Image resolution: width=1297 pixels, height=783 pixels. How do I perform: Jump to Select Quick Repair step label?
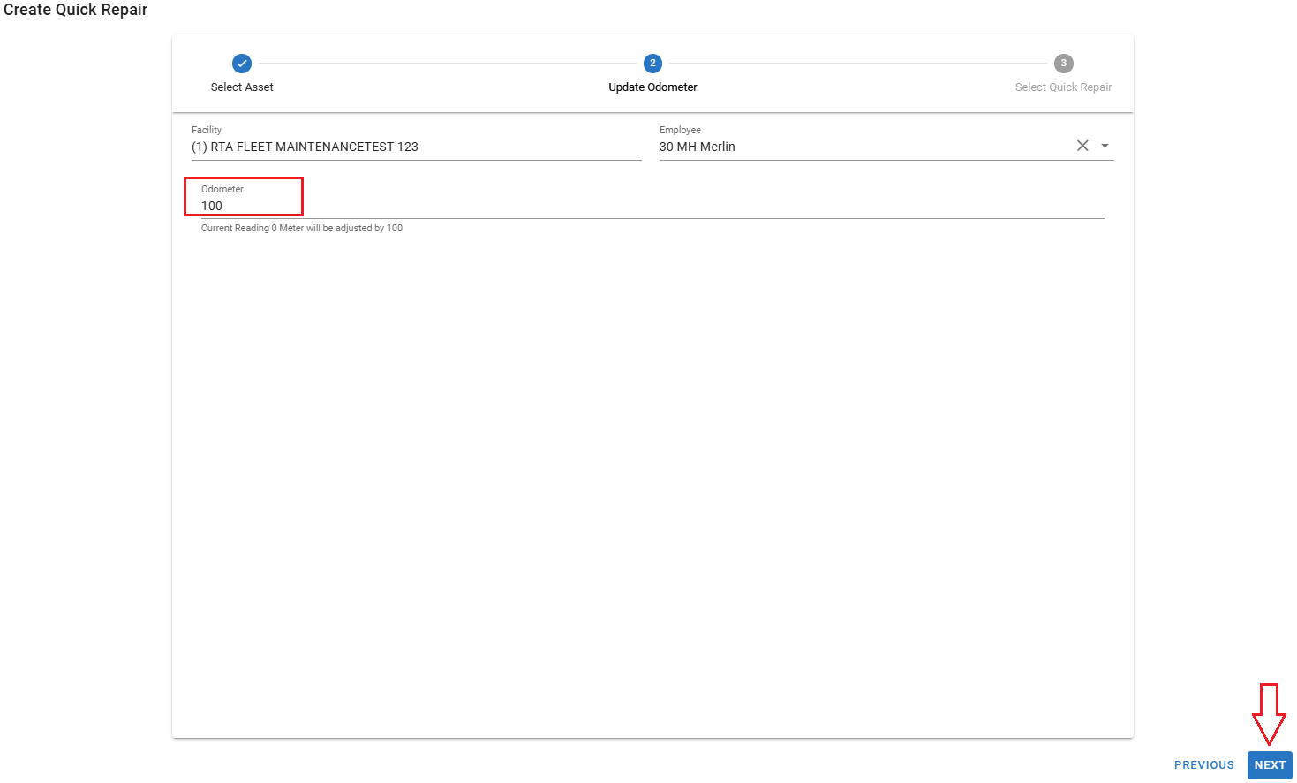coord(1063,87)
